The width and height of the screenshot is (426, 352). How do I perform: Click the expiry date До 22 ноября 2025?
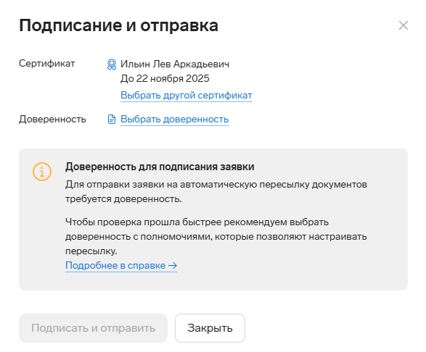tap(165, 78)
